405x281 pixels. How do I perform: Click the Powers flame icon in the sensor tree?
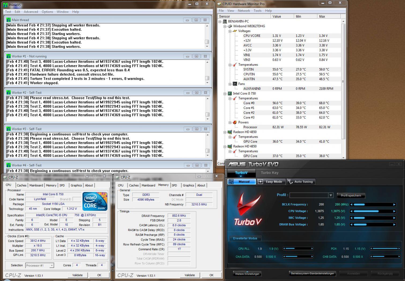(x=235, y=122)
